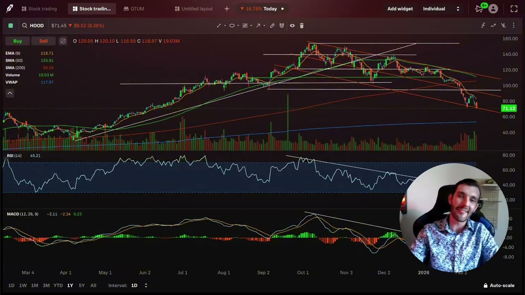Click the green 71.12 price tag
Viewport: 525px width, 295px height.
tap(509, 109)
